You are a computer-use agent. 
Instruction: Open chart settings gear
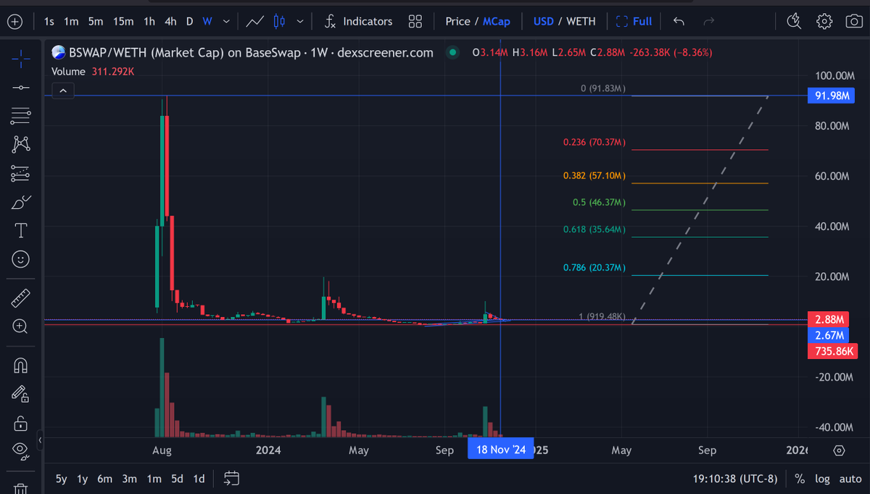(824, 21)
